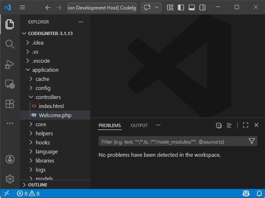The height and width of the screenshot is (198, 265).
Task: Switch to the OUTPUT tab
Action: 139,125
